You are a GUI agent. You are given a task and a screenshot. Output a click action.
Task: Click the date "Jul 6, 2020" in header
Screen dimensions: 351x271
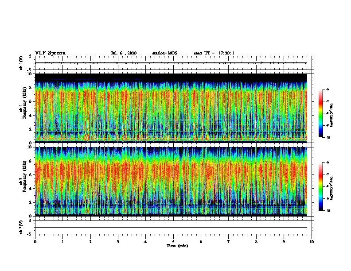click(x=124, y=53)
